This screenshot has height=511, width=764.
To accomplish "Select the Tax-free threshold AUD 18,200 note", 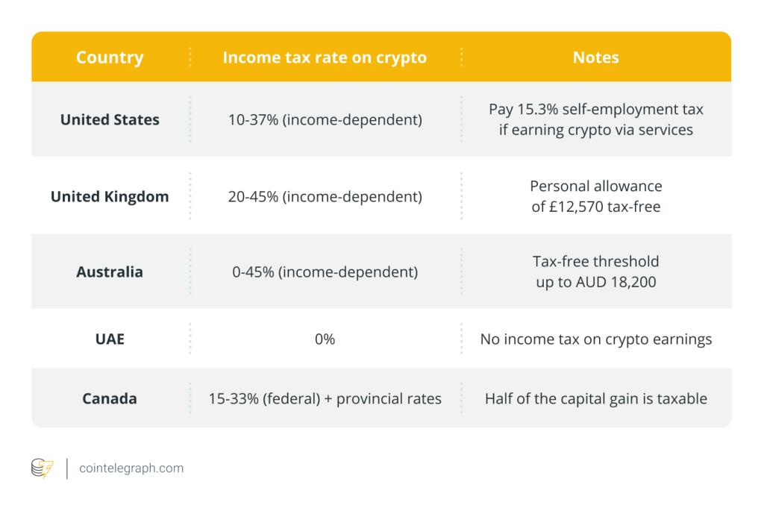I will (595, 272).
